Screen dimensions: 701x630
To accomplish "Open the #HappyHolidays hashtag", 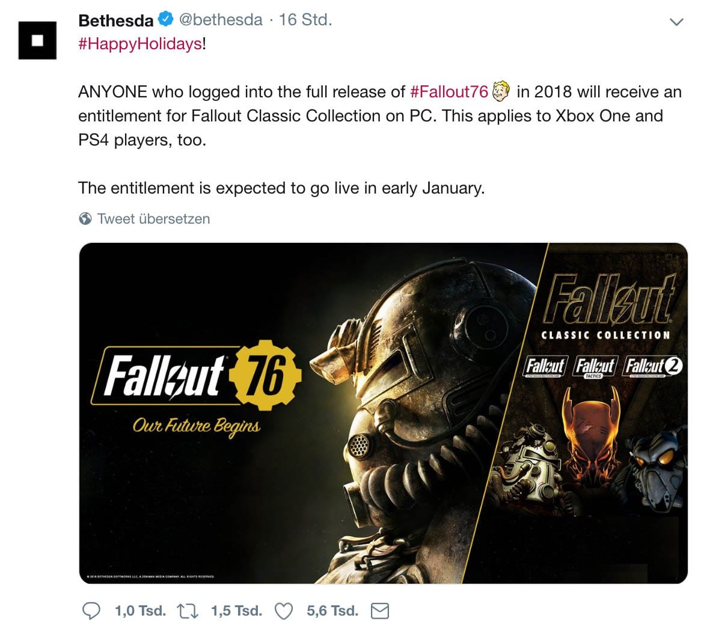I will tap(140, 44).
